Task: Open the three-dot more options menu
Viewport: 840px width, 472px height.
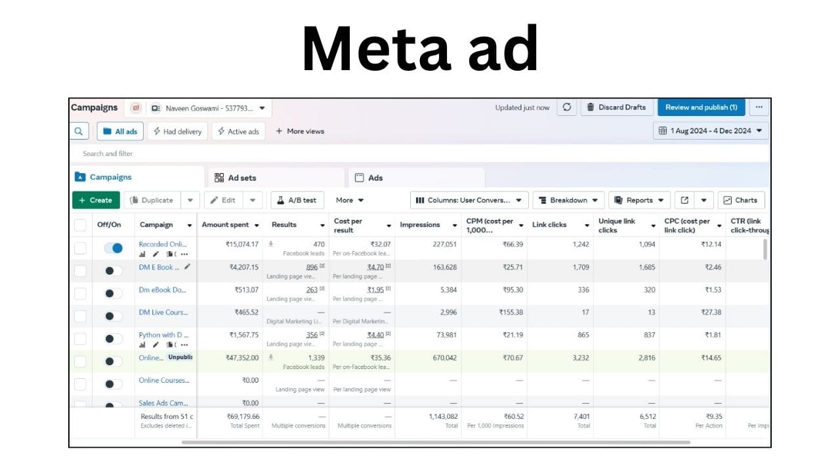Action: point(759,108)
